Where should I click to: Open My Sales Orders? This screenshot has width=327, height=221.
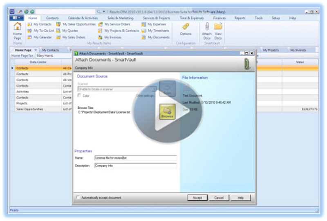[71, 37]
